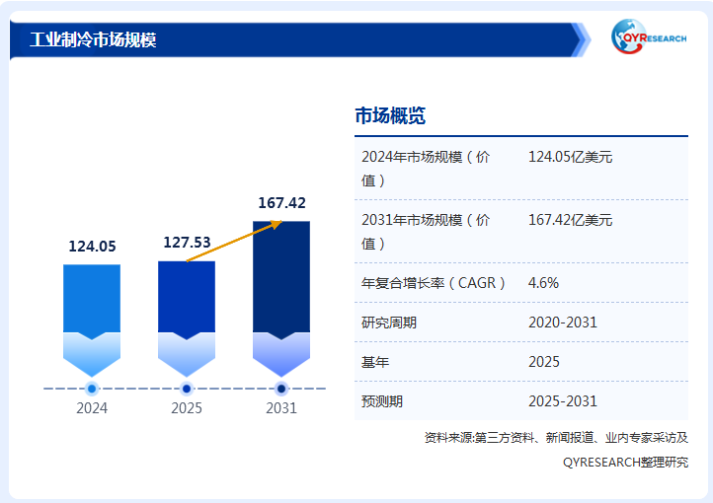This screenshot has height=503, width=713.
Task: Click the QYResearch logo
Action: coord(649,36)
